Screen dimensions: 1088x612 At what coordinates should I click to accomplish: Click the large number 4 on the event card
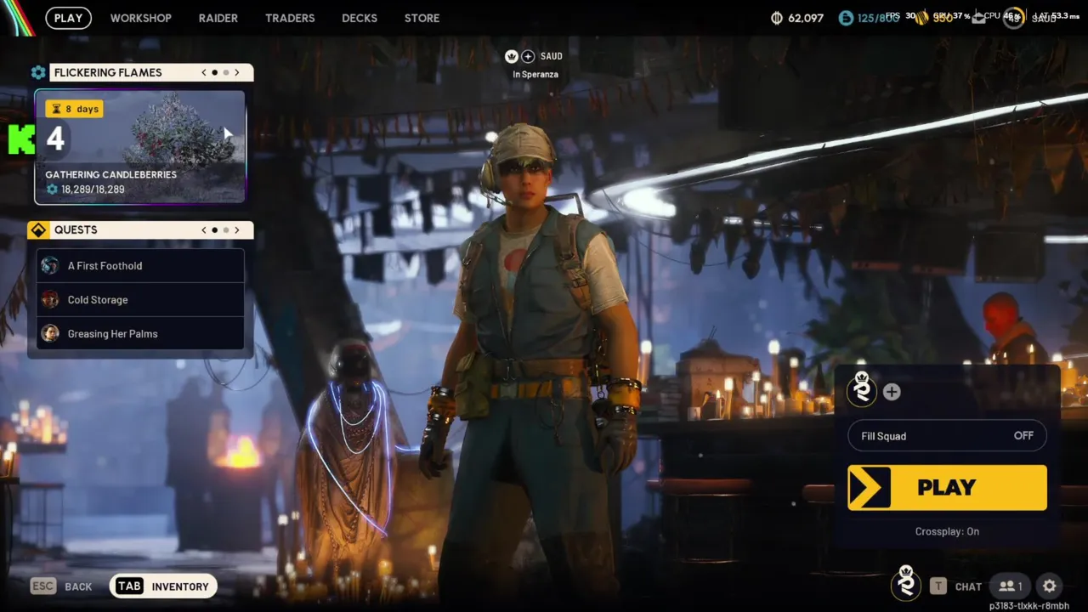(x=55, y=139)
